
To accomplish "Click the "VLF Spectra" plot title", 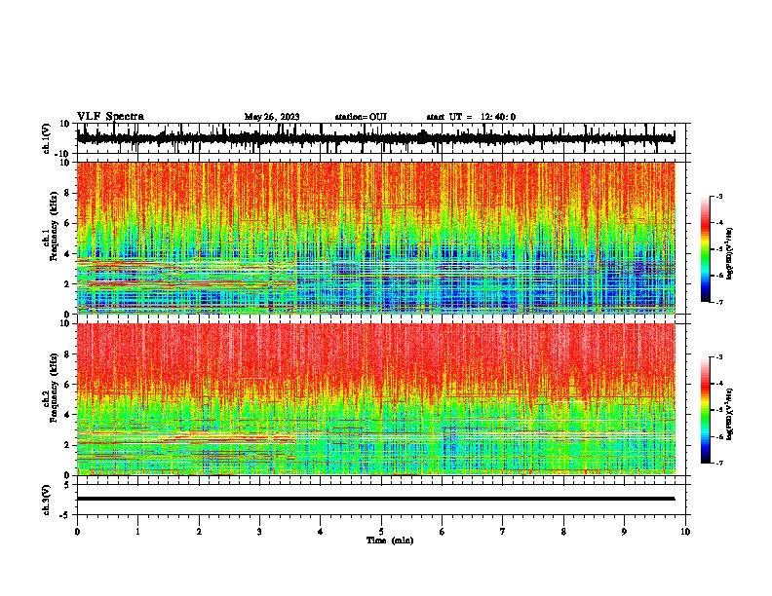I will (110, 117).
